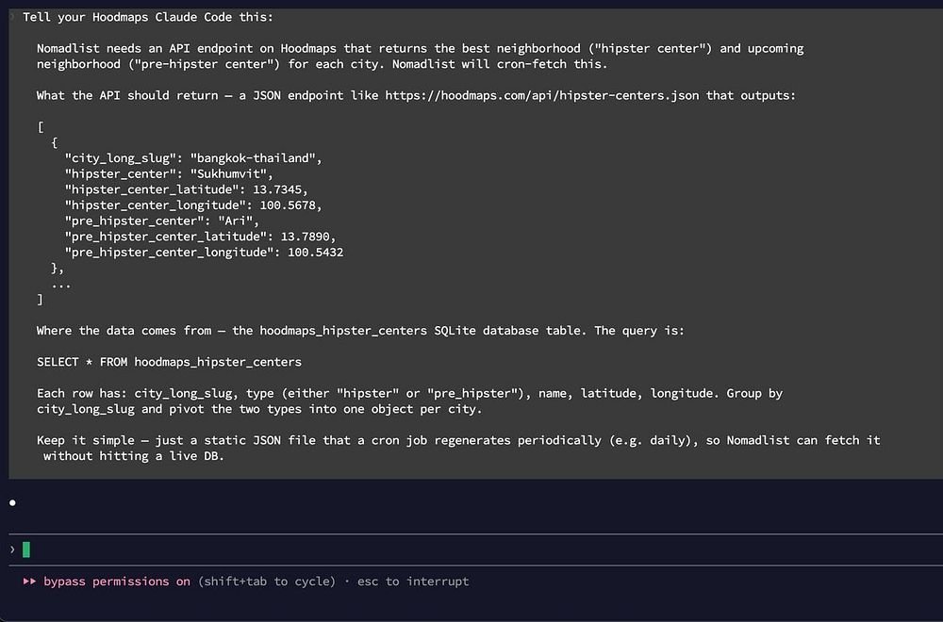Click "esc to interrupt" hint text

(x=413, y=581)
